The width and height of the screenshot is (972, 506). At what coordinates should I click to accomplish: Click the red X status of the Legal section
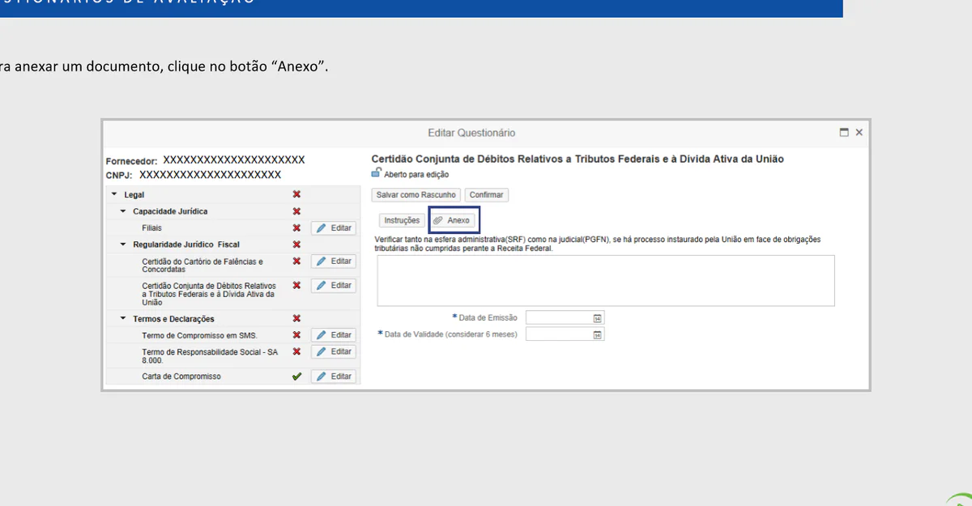click(x=296, y=195)
